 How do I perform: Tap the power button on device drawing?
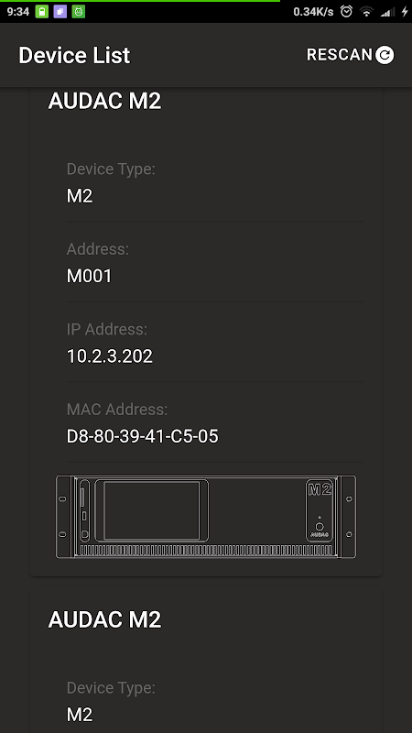point(320,526)
